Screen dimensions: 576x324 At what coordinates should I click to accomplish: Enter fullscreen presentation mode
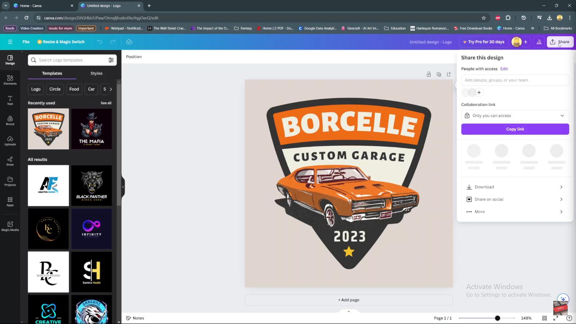point(556,318)
